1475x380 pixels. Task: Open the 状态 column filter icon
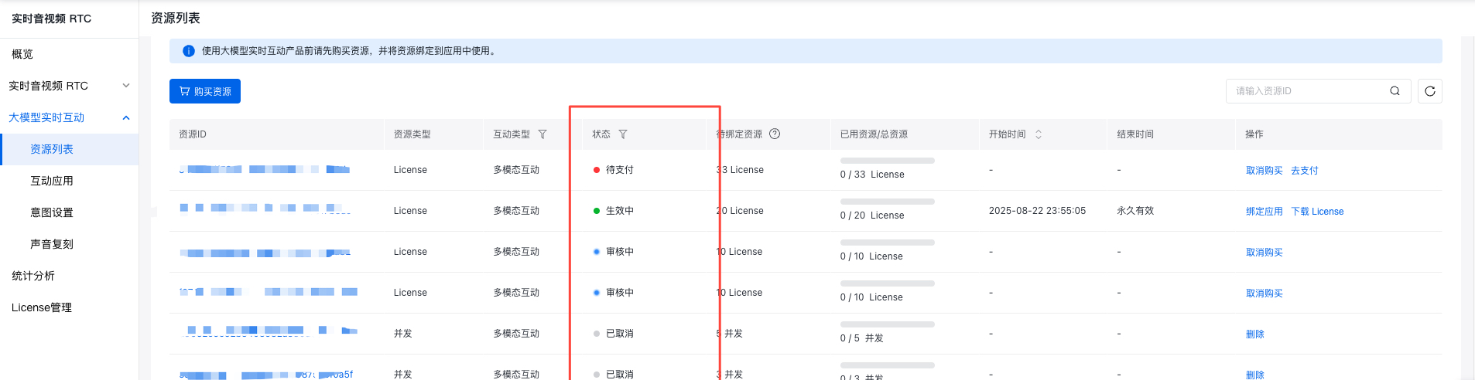coord(623,134)
